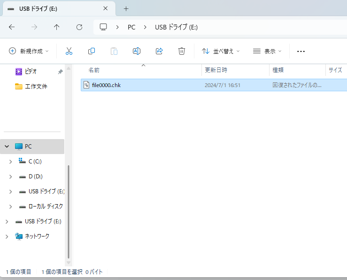Click the file0000.chk file icon
The width and height of the screenshot is (347, 280).
[x=86, y=85]
